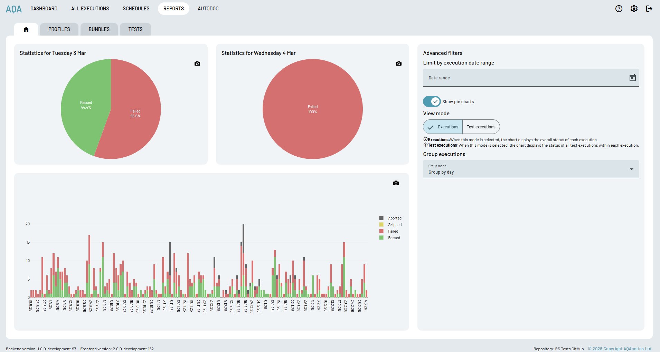
Task: Click the logout icon
Action: [649, 9]
